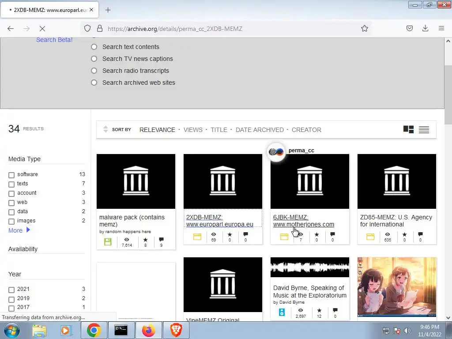Expand More media types list

(19, 230)
